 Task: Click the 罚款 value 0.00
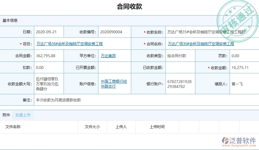tap(235, 56)
